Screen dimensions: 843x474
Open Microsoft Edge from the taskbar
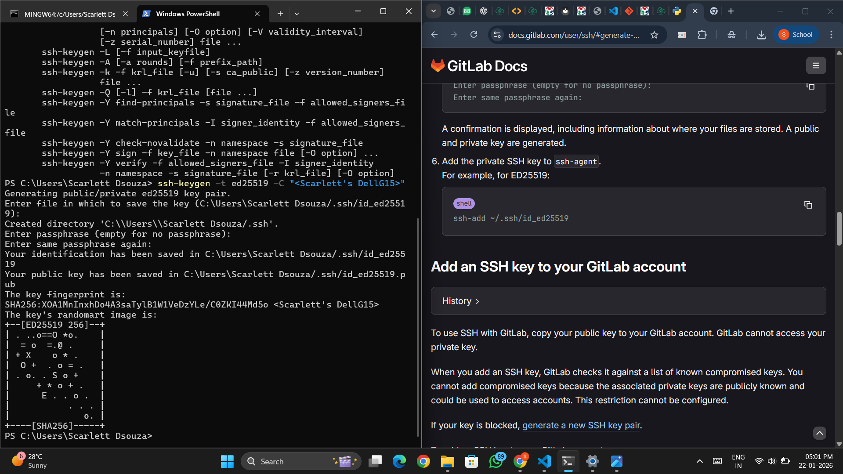[399, 461]
